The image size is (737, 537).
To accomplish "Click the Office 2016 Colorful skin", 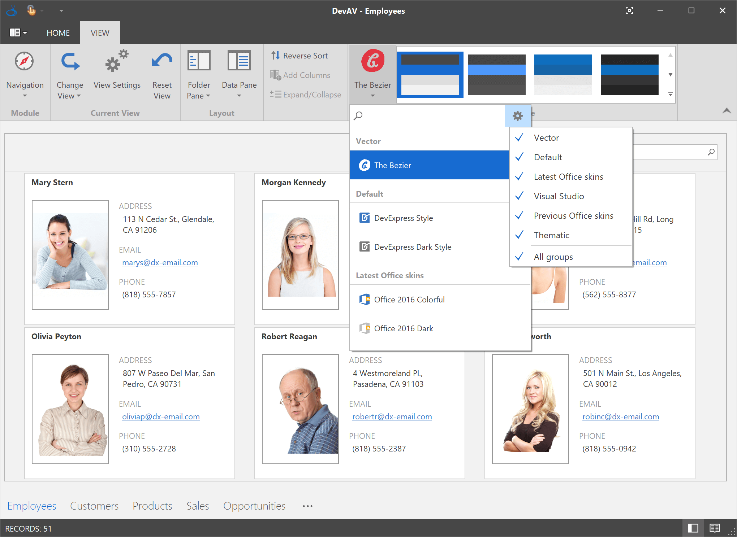I will pos(409,299).
